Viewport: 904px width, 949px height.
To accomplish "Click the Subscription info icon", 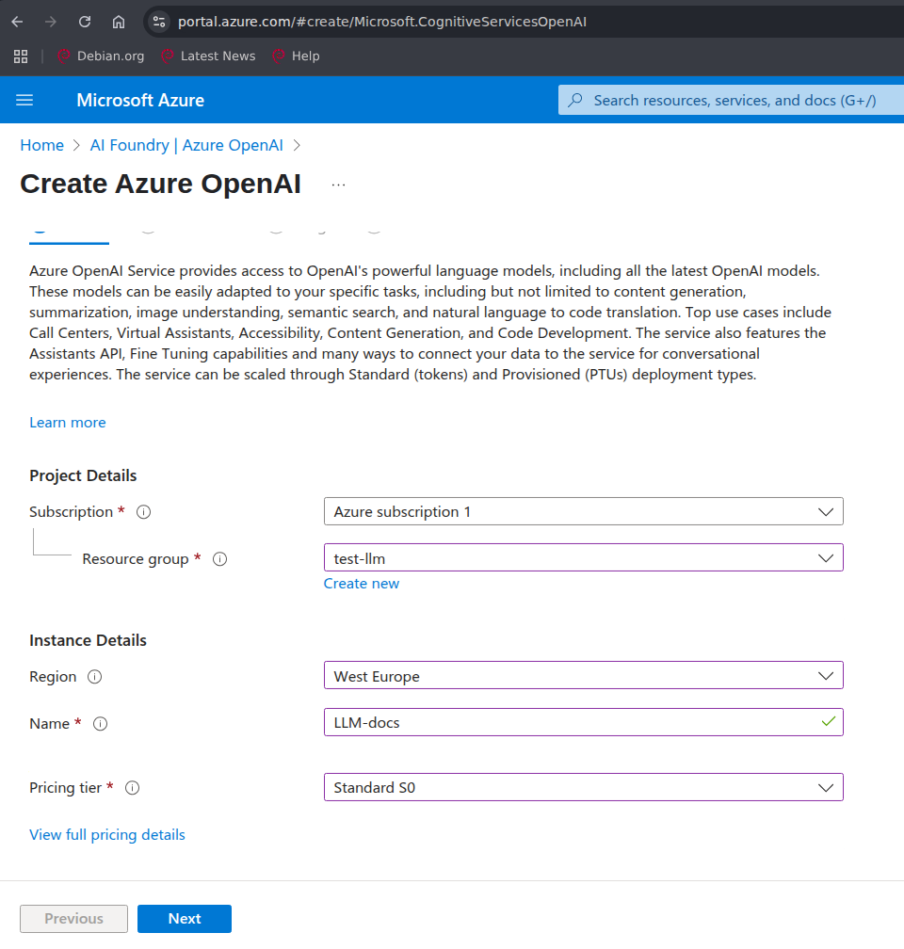I will pos(144,512).
